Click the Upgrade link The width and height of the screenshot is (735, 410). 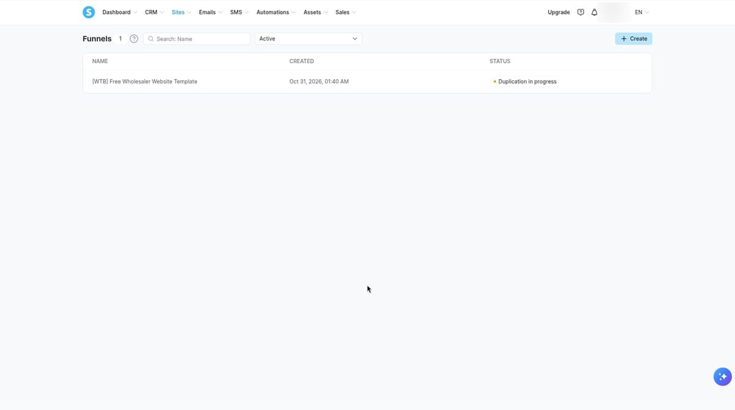pyautogui.click(x=559, y=12)
